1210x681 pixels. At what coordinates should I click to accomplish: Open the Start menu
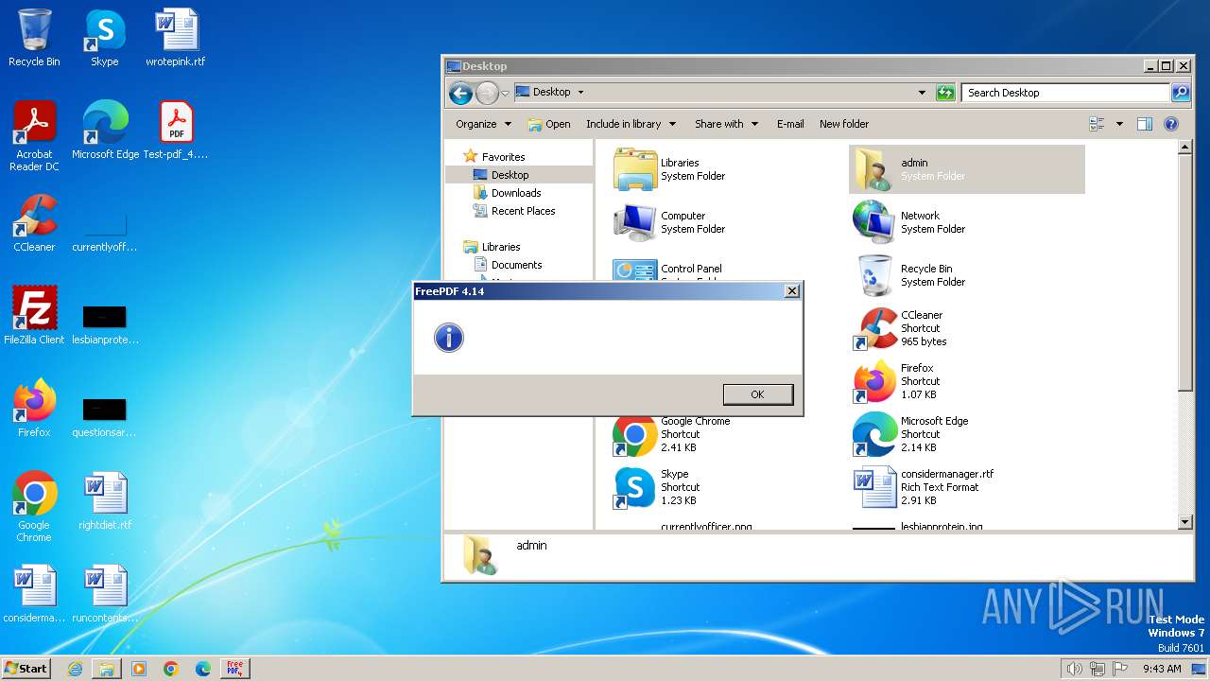tap(26, 668)
